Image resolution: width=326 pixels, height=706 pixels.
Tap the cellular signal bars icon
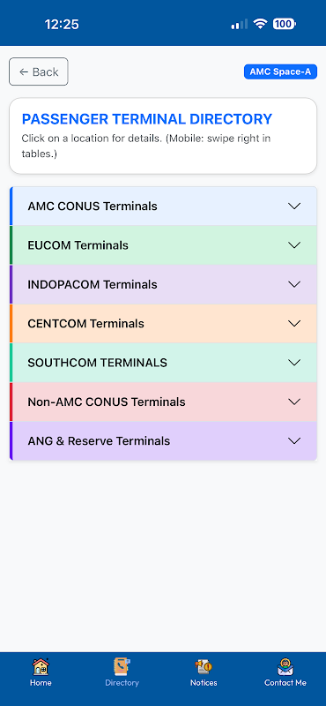(x=240, y=25)
